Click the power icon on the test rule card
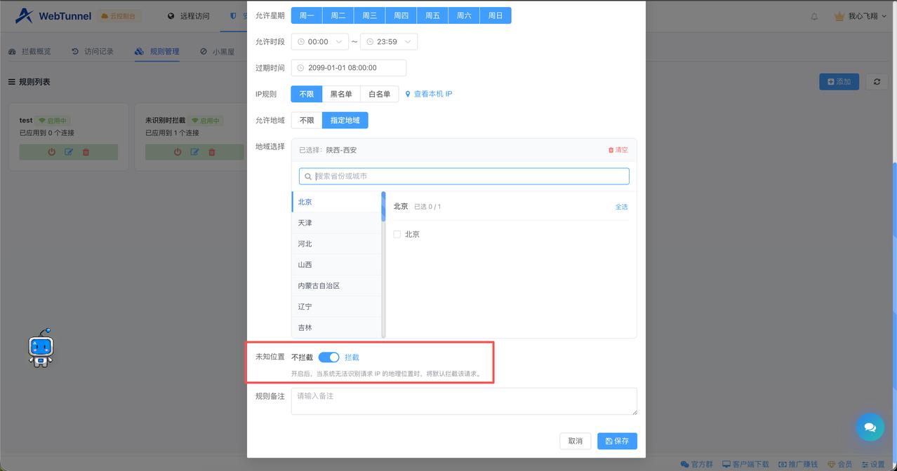The image size is (897, 471). point(52,152)
